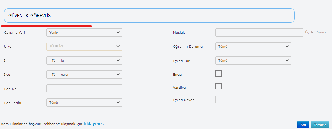The width and height of the screenshot is (332, 129).
Task: Expand the Öğrenim Durumu dropdown
Action: (x=253, y=46)
